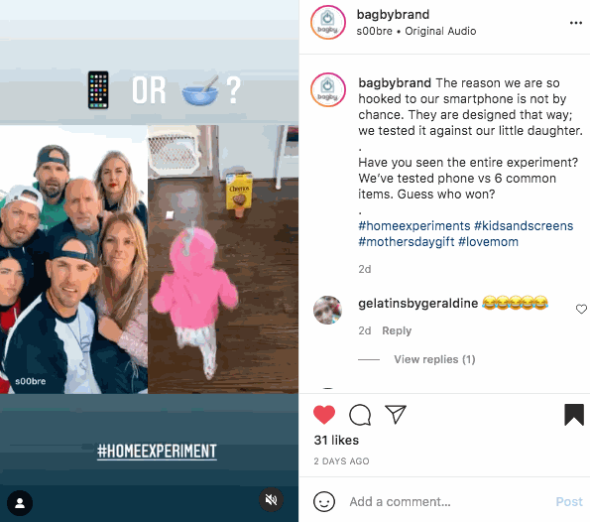Open bagbybrand profile picture in header
590x522 pixels.
[328, 23]
